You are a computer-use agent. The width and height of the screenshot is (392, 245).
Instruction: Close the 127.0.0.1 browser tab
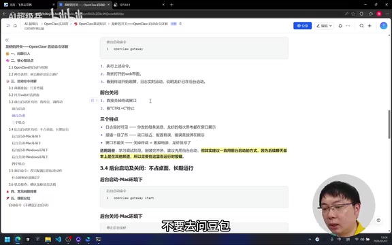click(163, 5)
